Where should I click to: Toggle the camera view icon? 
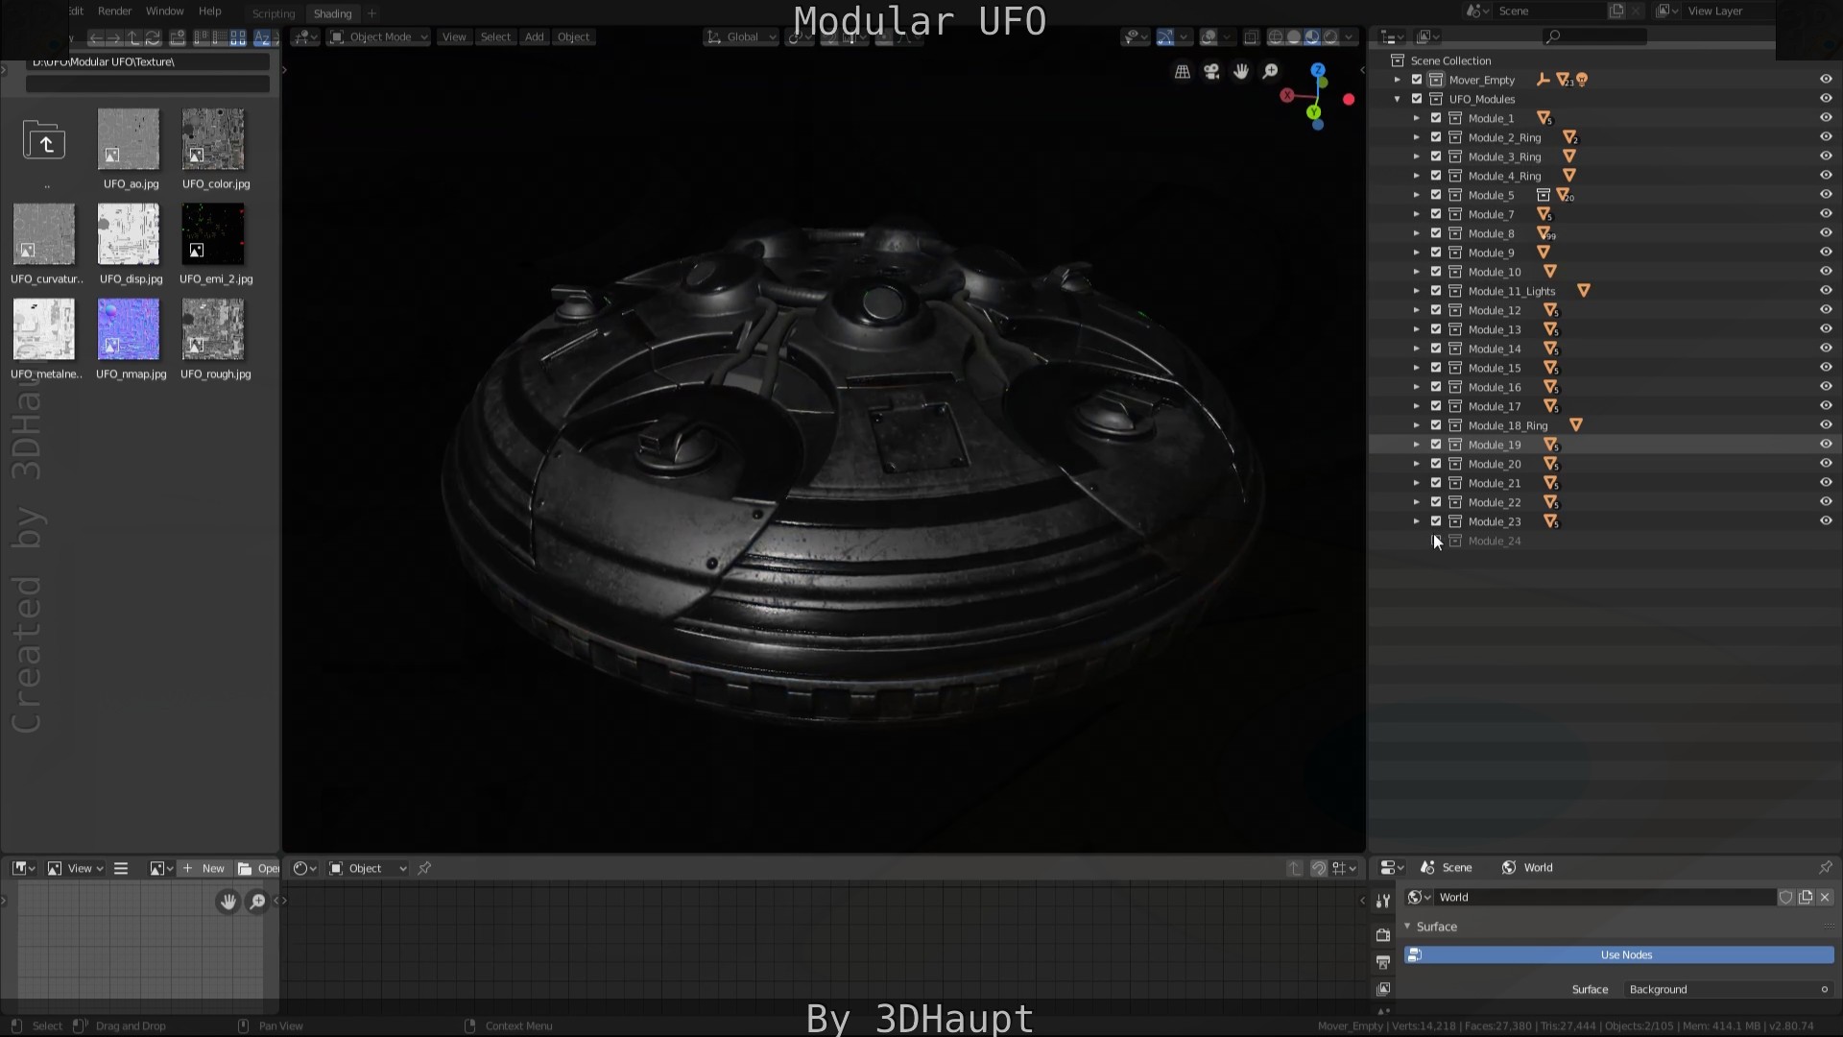tap(1211, 70)
